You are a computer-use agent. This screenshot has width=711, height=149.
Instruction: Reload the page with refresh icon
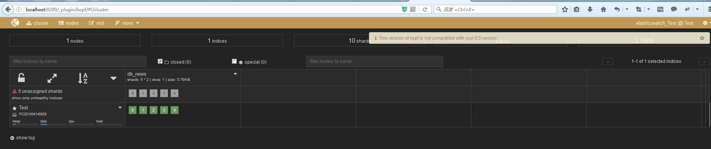tap(425, 9)
